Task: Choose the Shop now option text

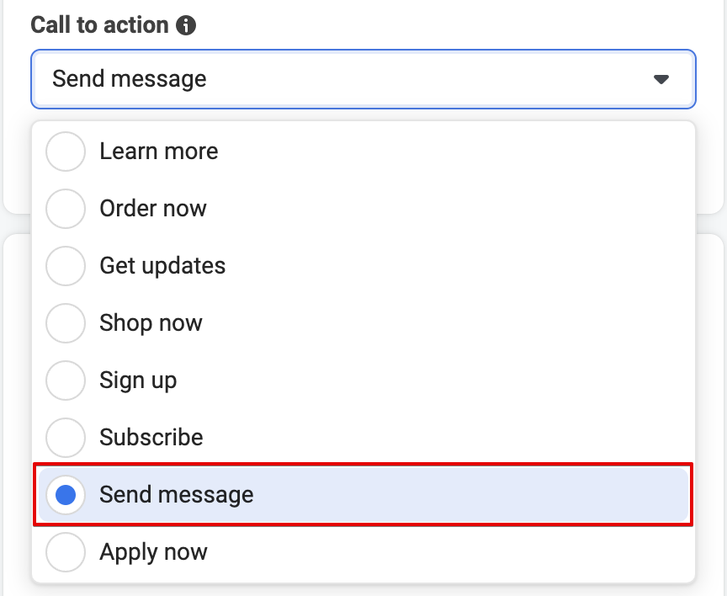Action: pos(151,323)
